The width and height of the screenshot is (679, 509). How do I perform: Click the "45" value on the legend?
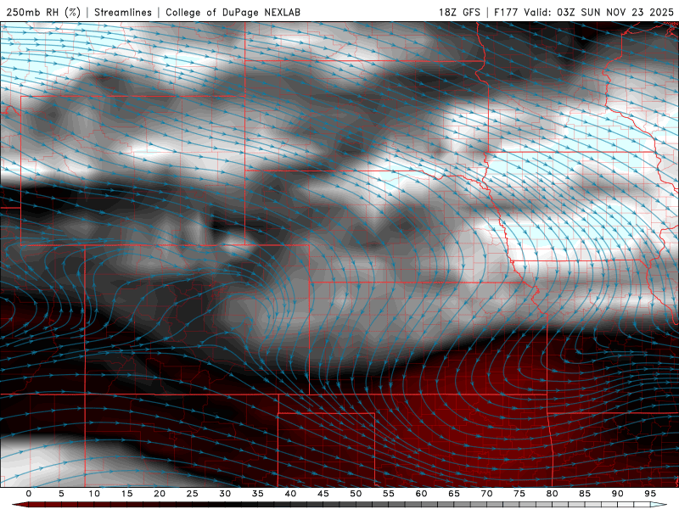pos(323,494)
